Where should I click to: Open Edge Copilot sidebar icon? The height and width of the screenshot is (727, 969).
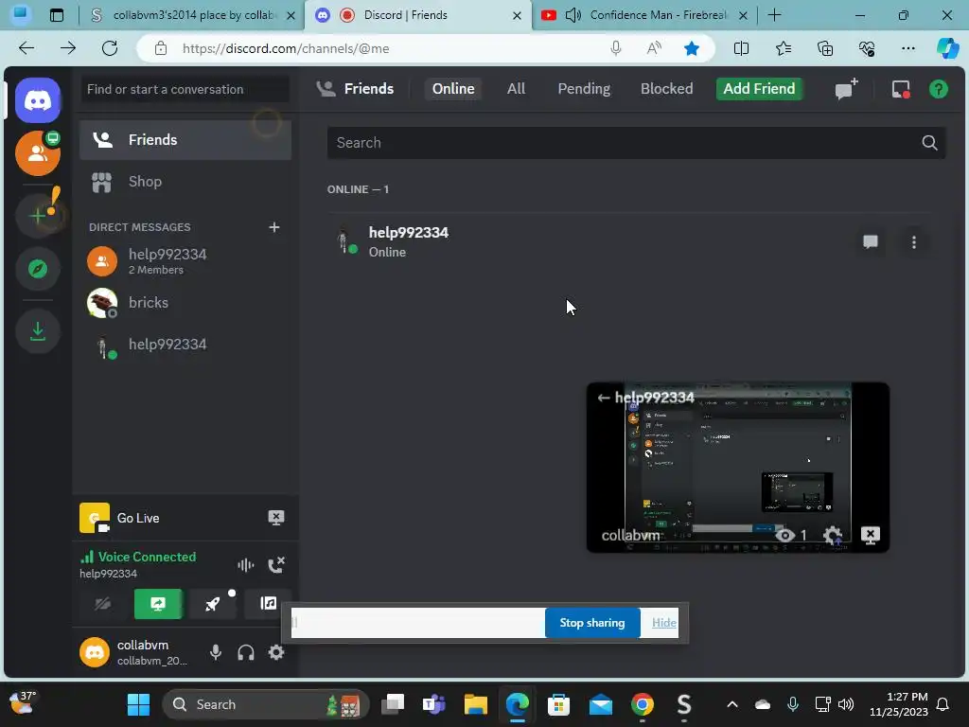tap(947, 48)
